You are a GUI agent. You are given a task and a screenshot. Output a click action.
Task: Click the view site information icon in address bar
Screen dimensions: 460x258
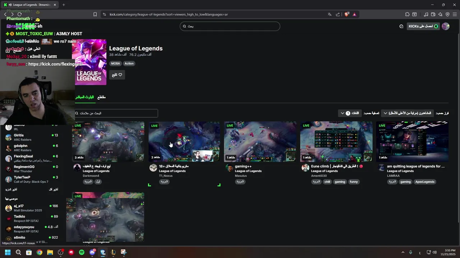104,14
